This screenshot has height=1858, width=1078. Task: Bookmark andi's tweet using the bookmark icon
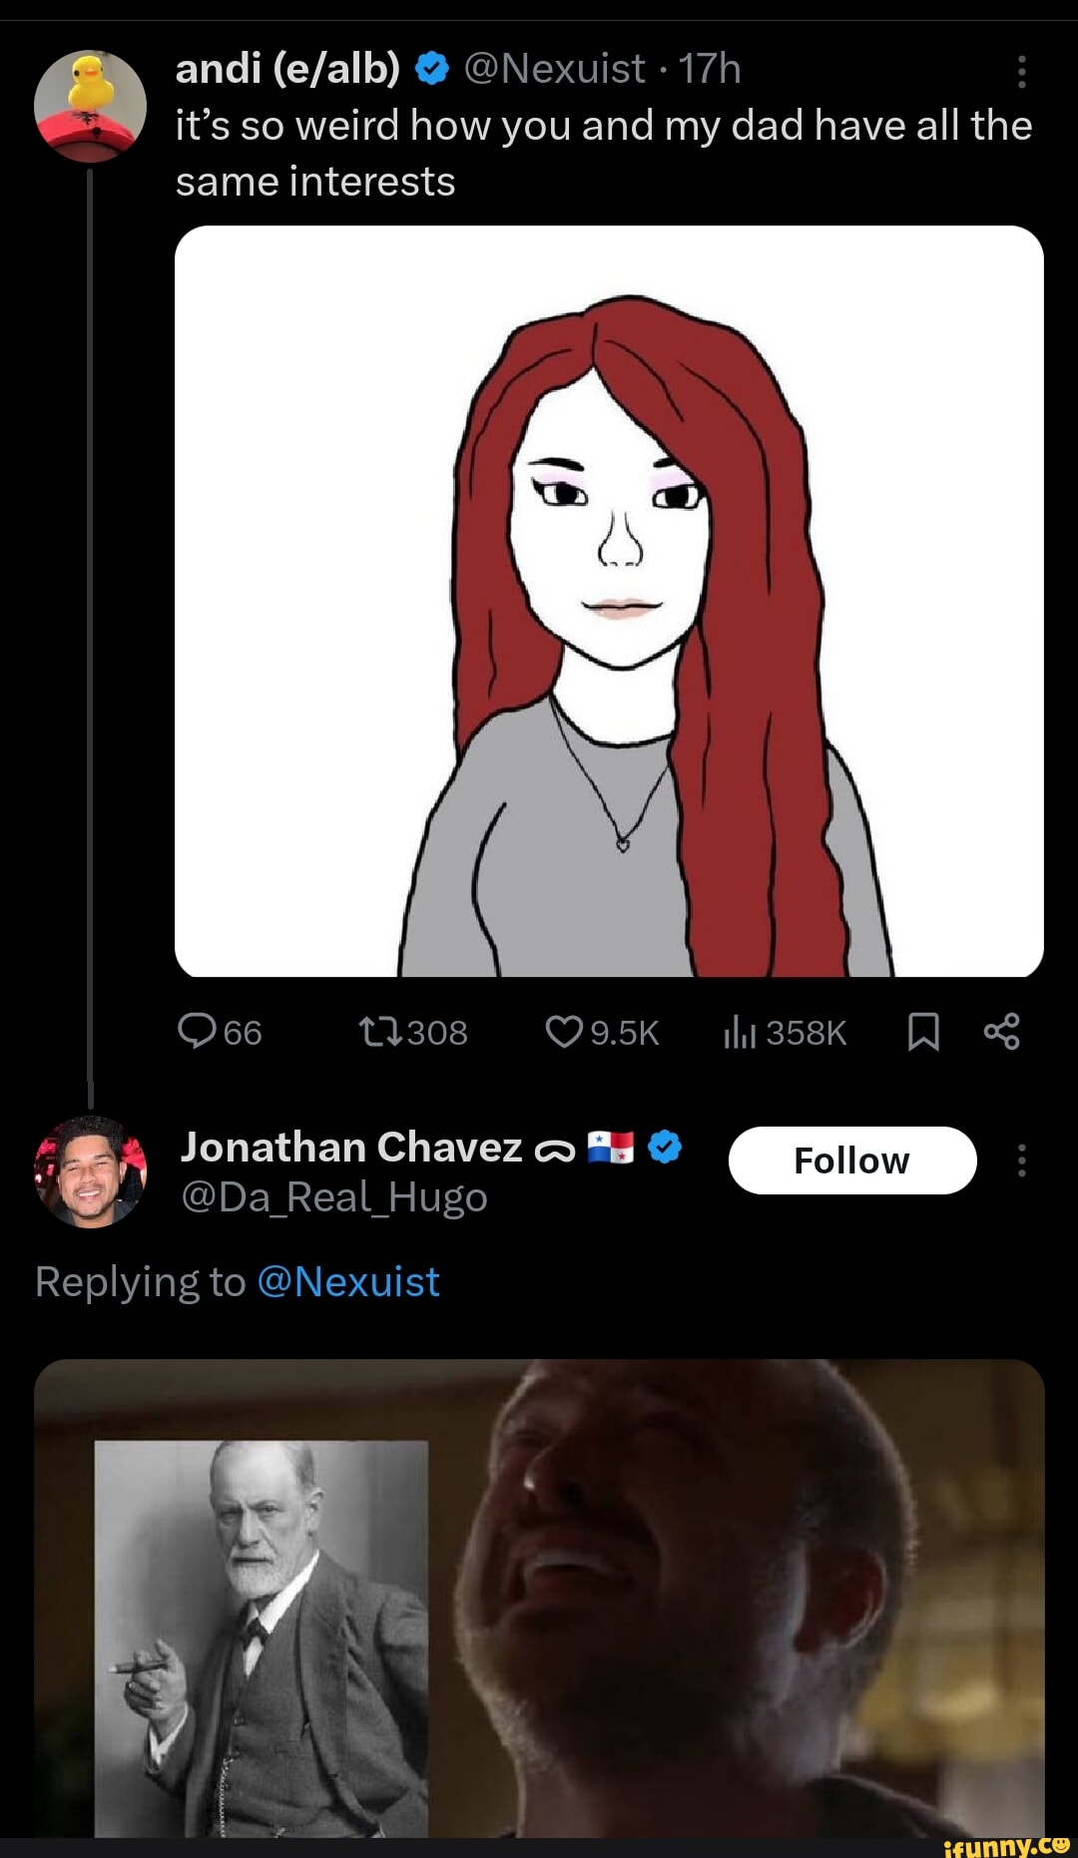[x=923, y=1033]
